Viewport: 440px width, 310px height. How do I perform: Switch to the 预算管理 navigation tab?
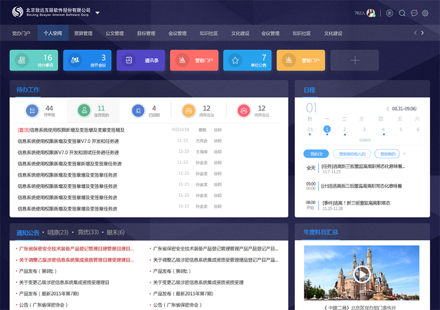(84, 34)
